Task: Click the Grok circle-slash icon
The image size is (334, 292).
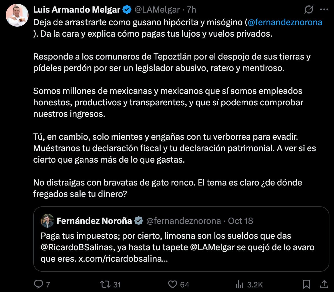Action: tap(309, 10)
